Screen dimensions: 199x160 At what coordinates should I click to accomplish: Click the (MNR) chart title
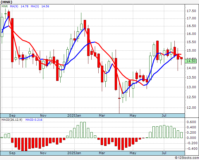tap(6, 2)
